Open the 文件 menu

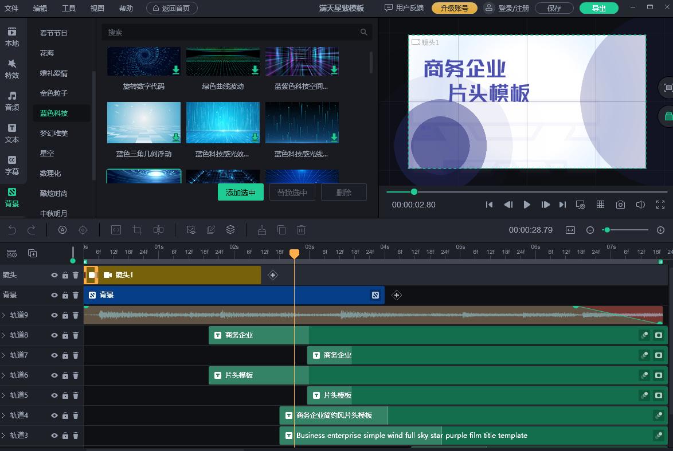(x=13, y=8)
